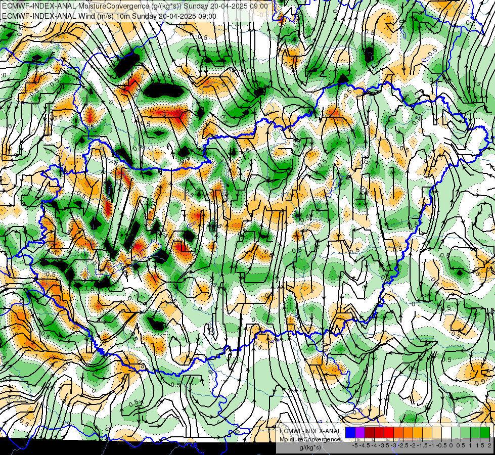Pick the bright red swatch between -3.5 and -3
The height and width of the screenshot is (455, 495).
click(x=389, y=433)
